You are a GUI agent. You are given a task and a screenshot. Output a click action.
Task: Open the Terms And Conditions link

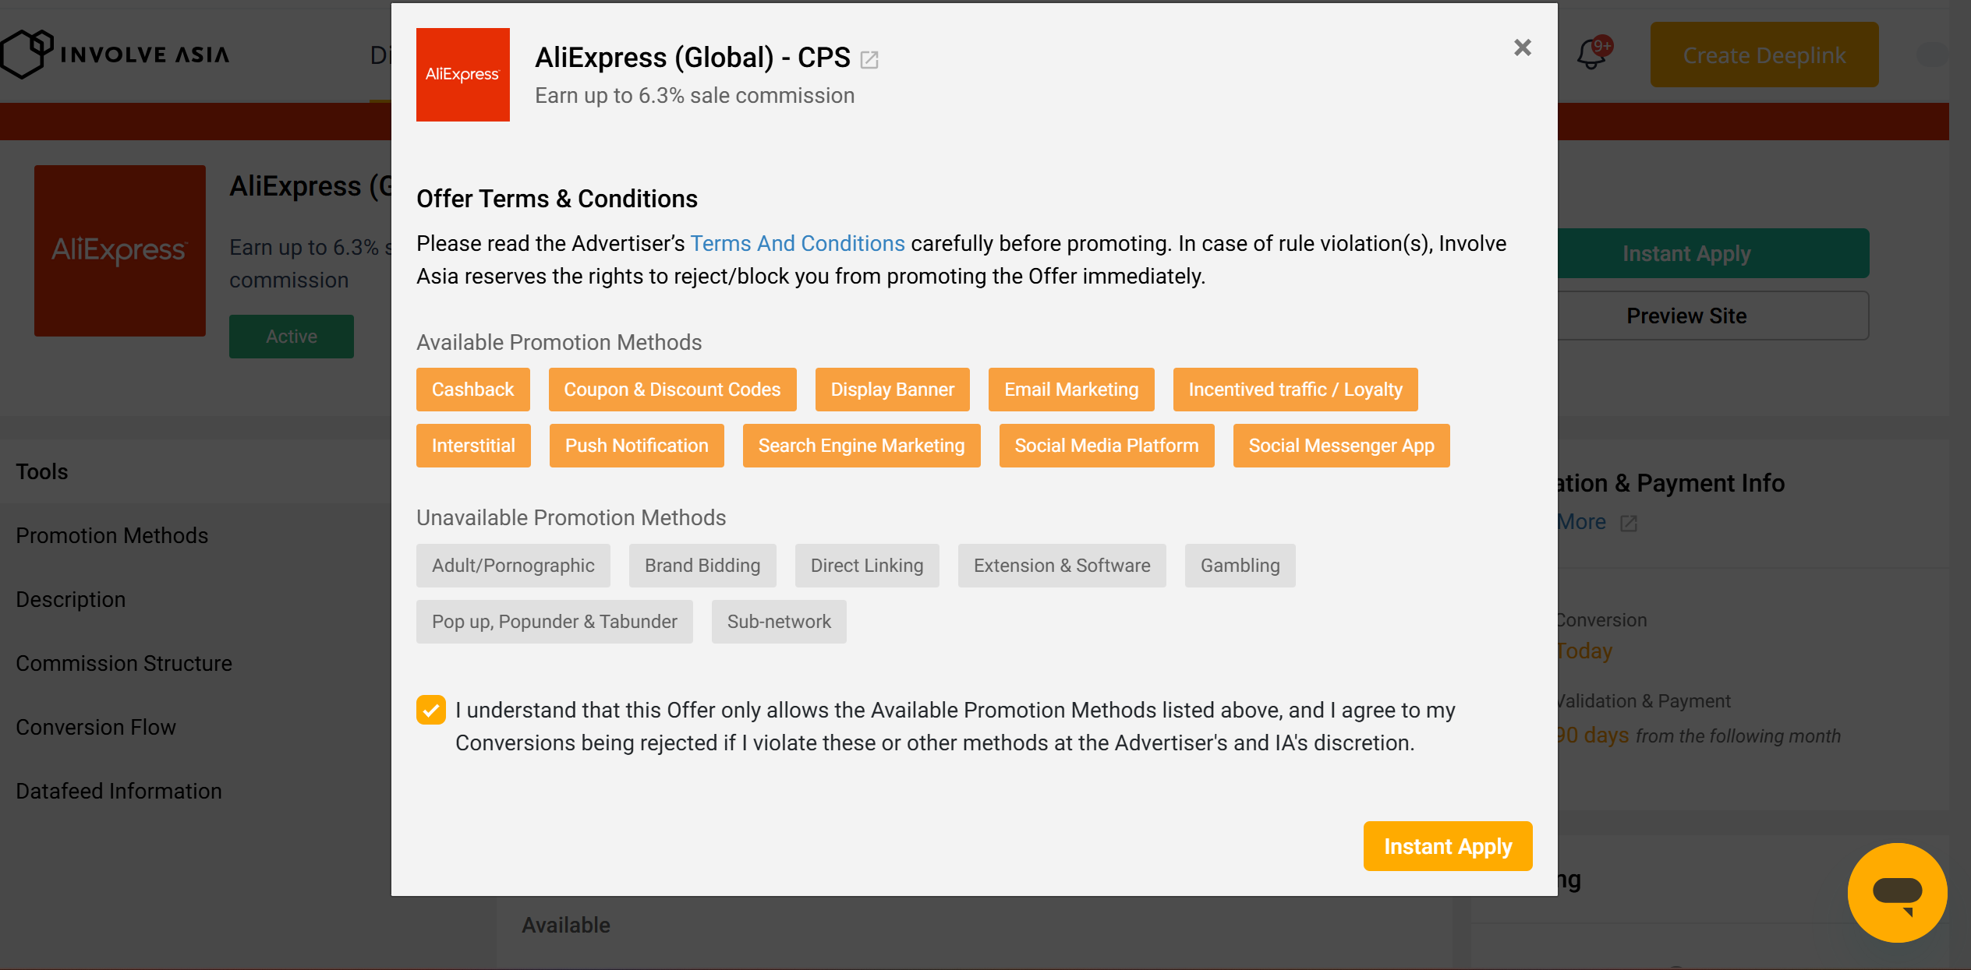(x=798, y=244)
